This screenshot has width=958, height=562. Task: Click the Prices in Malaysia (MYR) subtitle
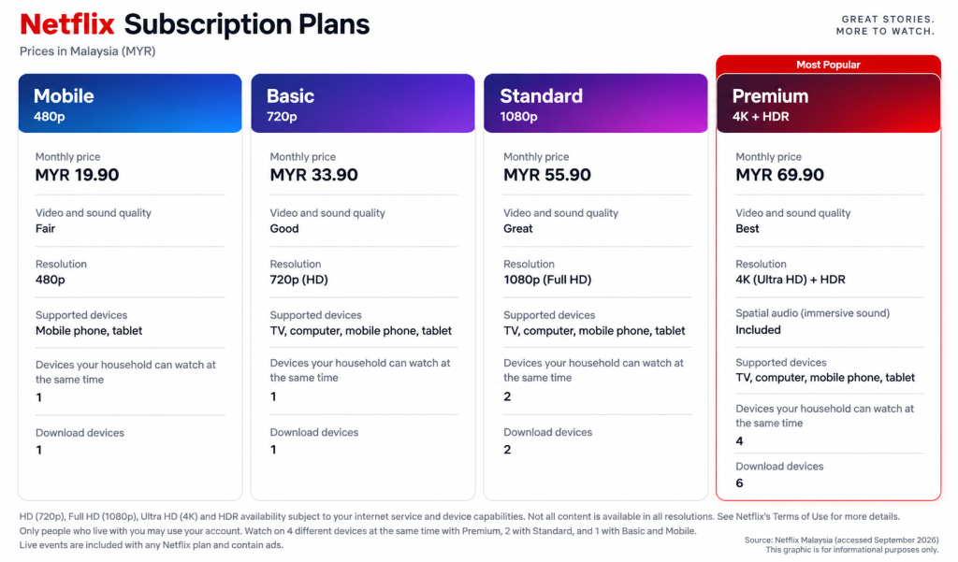87,51
